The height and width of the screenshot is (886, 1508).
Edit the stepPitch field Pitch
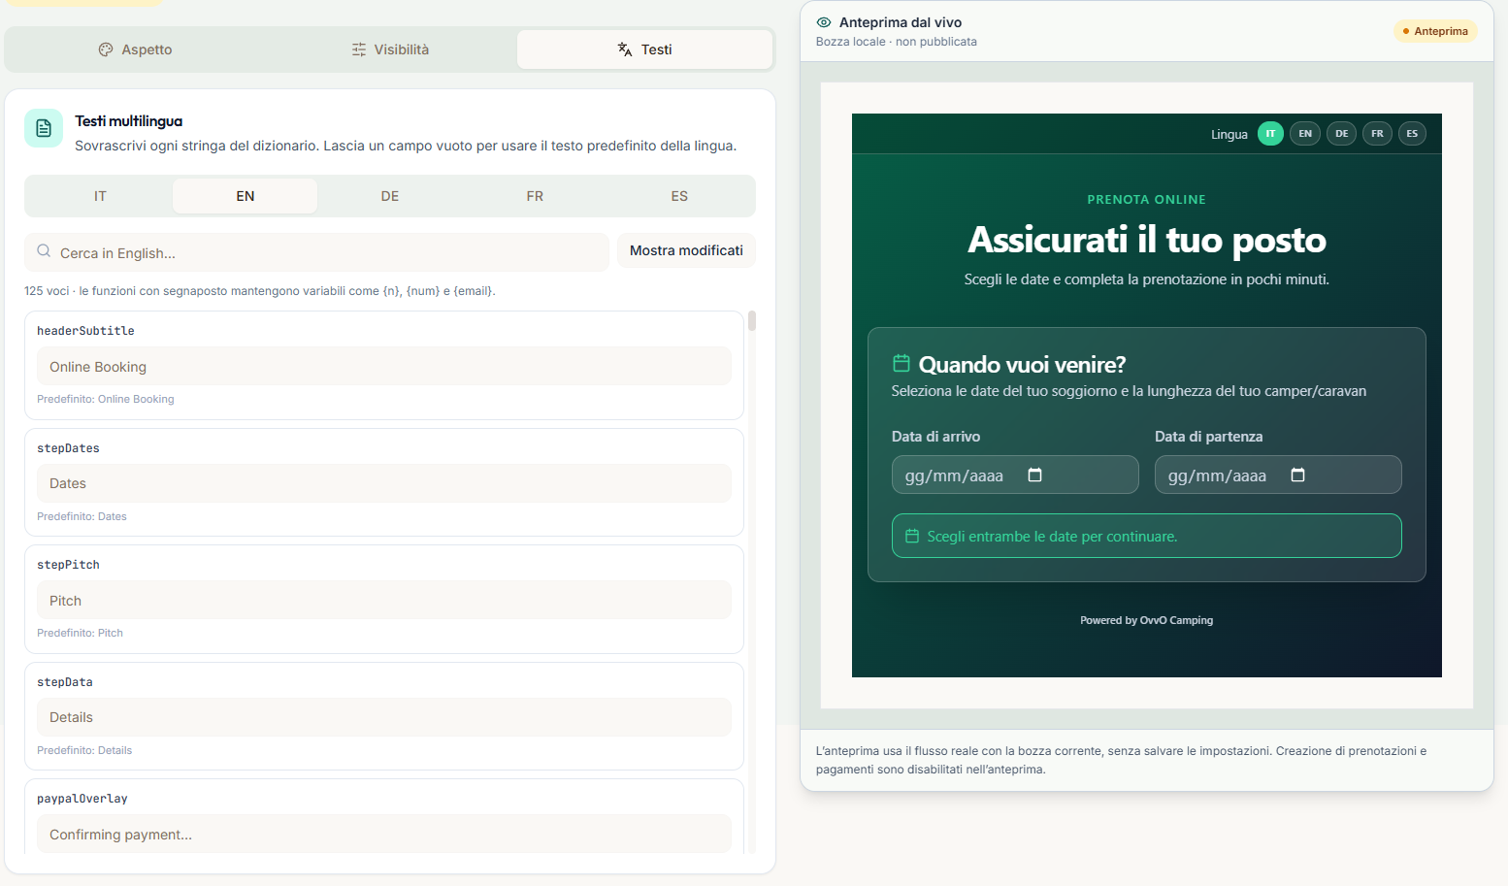tap(384, 601)
